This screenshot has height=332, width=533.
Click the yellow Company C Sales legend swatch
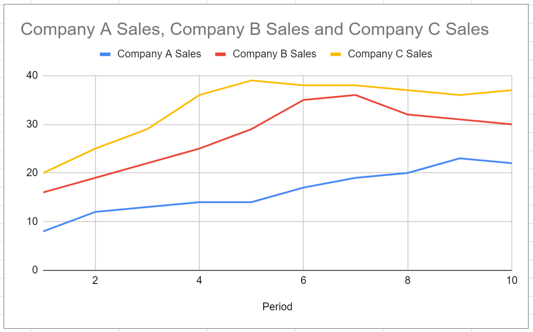[336, 55]
